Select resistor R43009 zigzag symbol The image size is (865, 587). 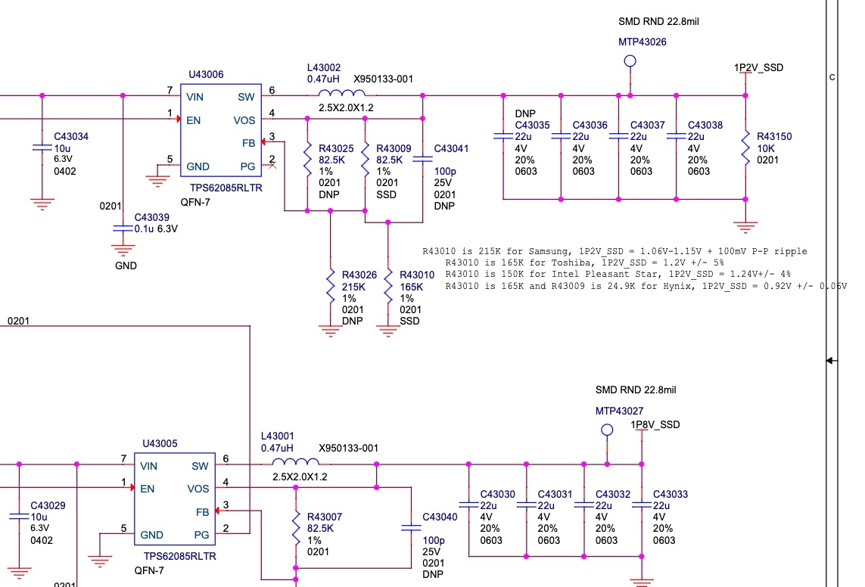click(x=366, y=160)
